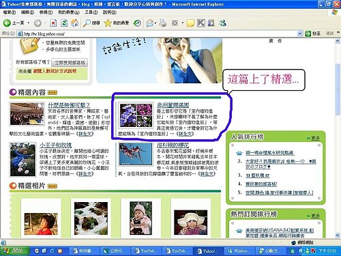This screenshot has height=256, width=341.
Task: Expand the toolbar overflow chevron beside 連結
Action: 338,33
